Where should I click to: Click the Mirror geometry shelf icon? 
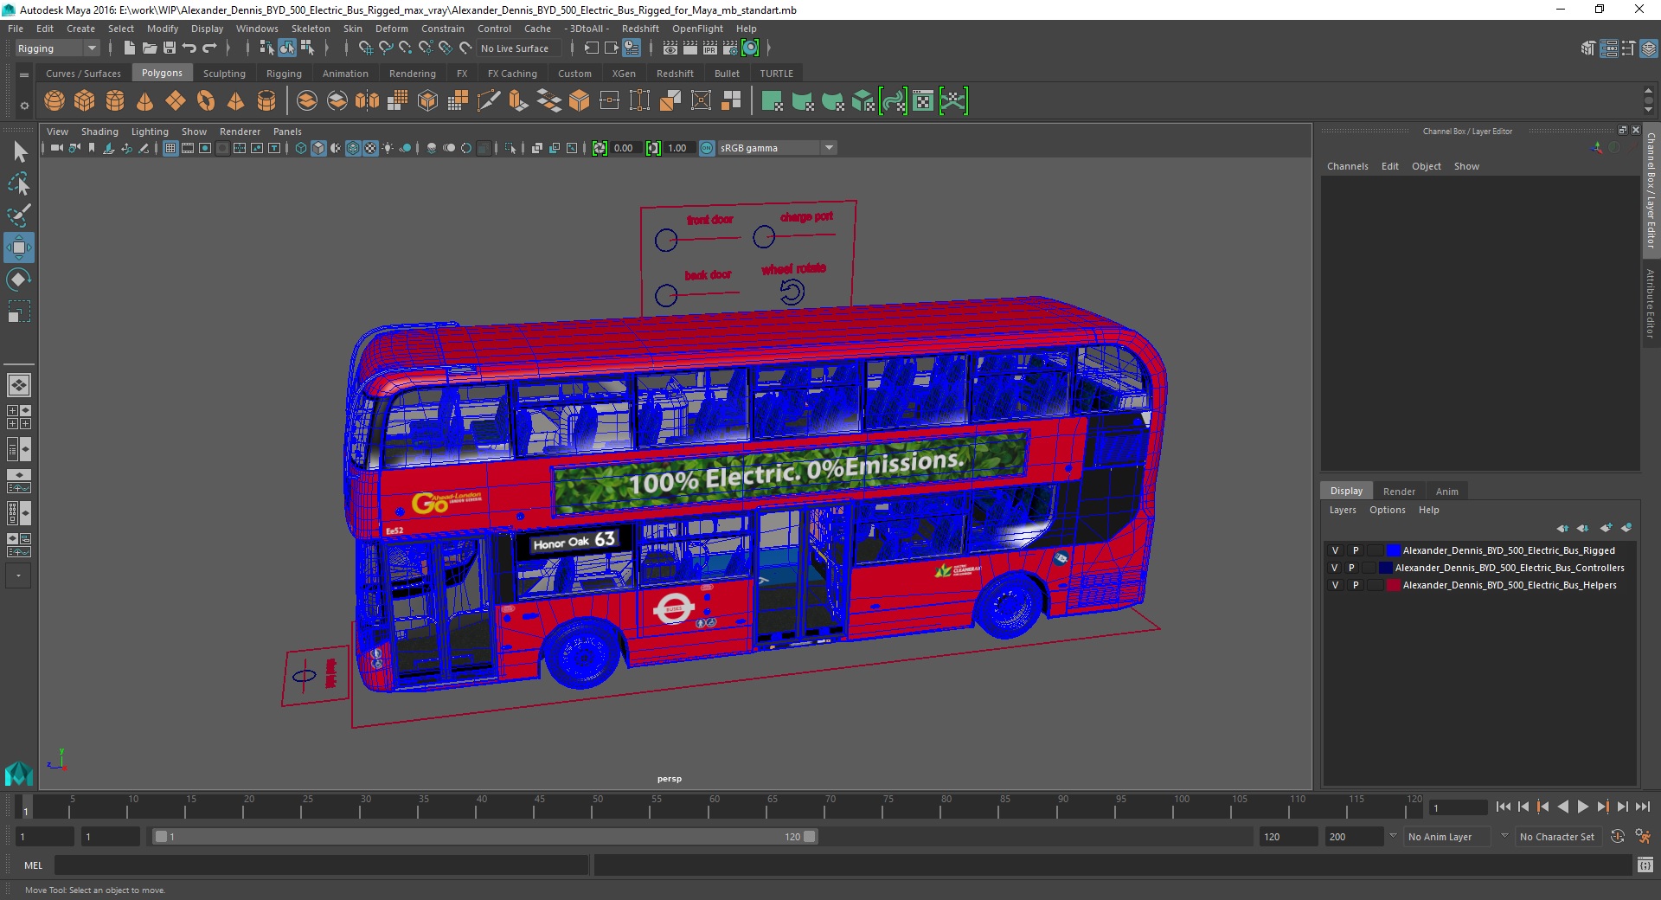[368, 101]
